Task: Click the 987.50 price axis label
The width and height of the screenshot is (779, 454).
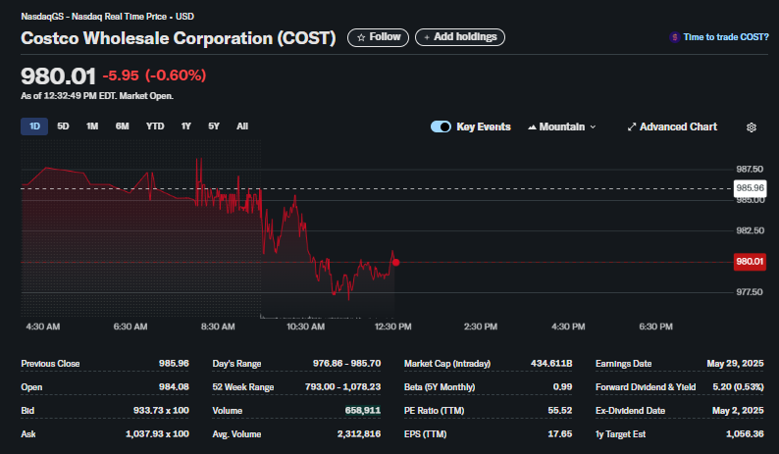Action: [x=750, y=170]
